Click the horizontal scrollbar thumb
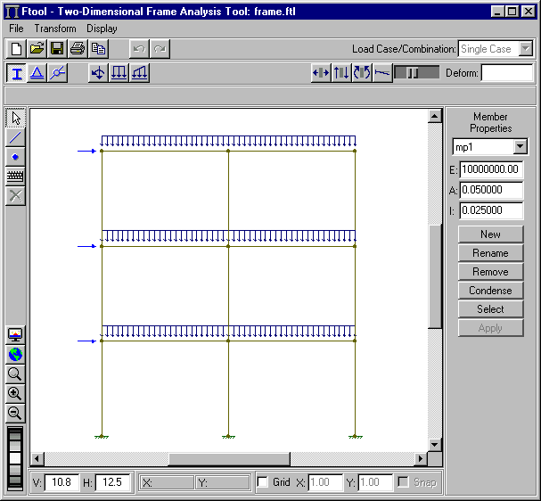 (229, 459)
